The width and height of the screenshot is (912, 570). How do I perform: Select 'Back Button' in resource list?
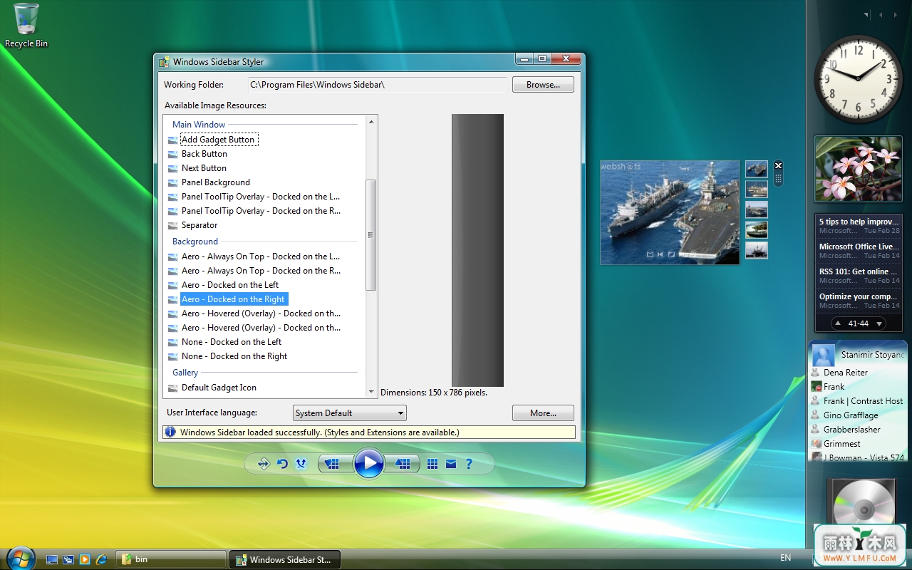point(204,154)
